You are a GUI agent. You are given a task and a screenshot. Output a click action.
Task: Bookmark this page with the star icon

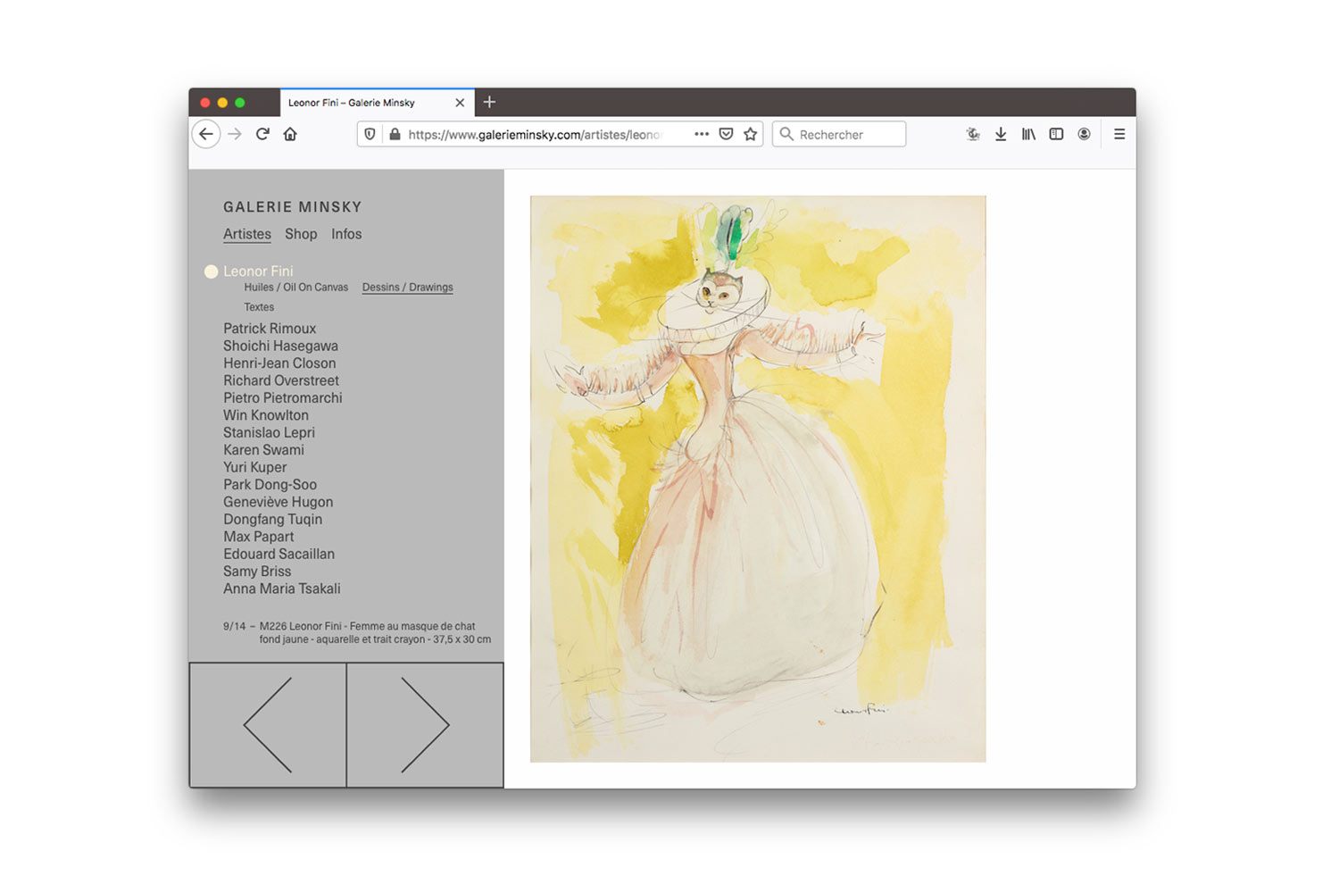coord(751,134)
